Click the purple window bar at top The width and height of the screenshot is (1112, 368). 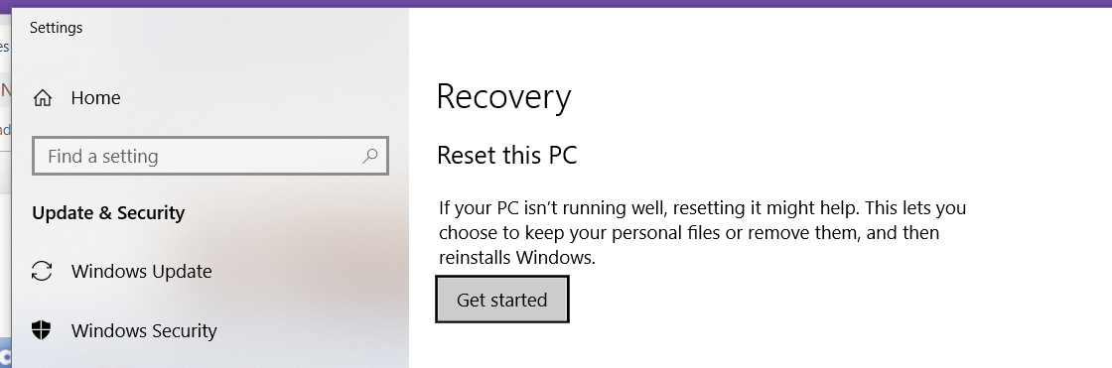[x=556, y=4]
